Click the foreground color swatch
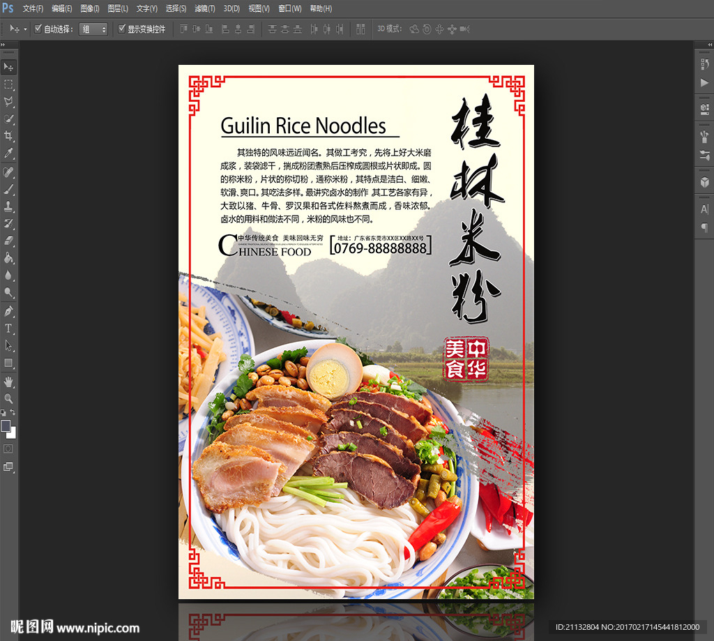This screenshot has width=714, height=641. point(6,425)
